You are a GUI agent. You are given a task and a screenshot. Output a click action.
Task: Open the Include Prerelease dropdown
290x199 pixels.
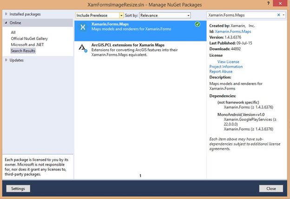99,15
